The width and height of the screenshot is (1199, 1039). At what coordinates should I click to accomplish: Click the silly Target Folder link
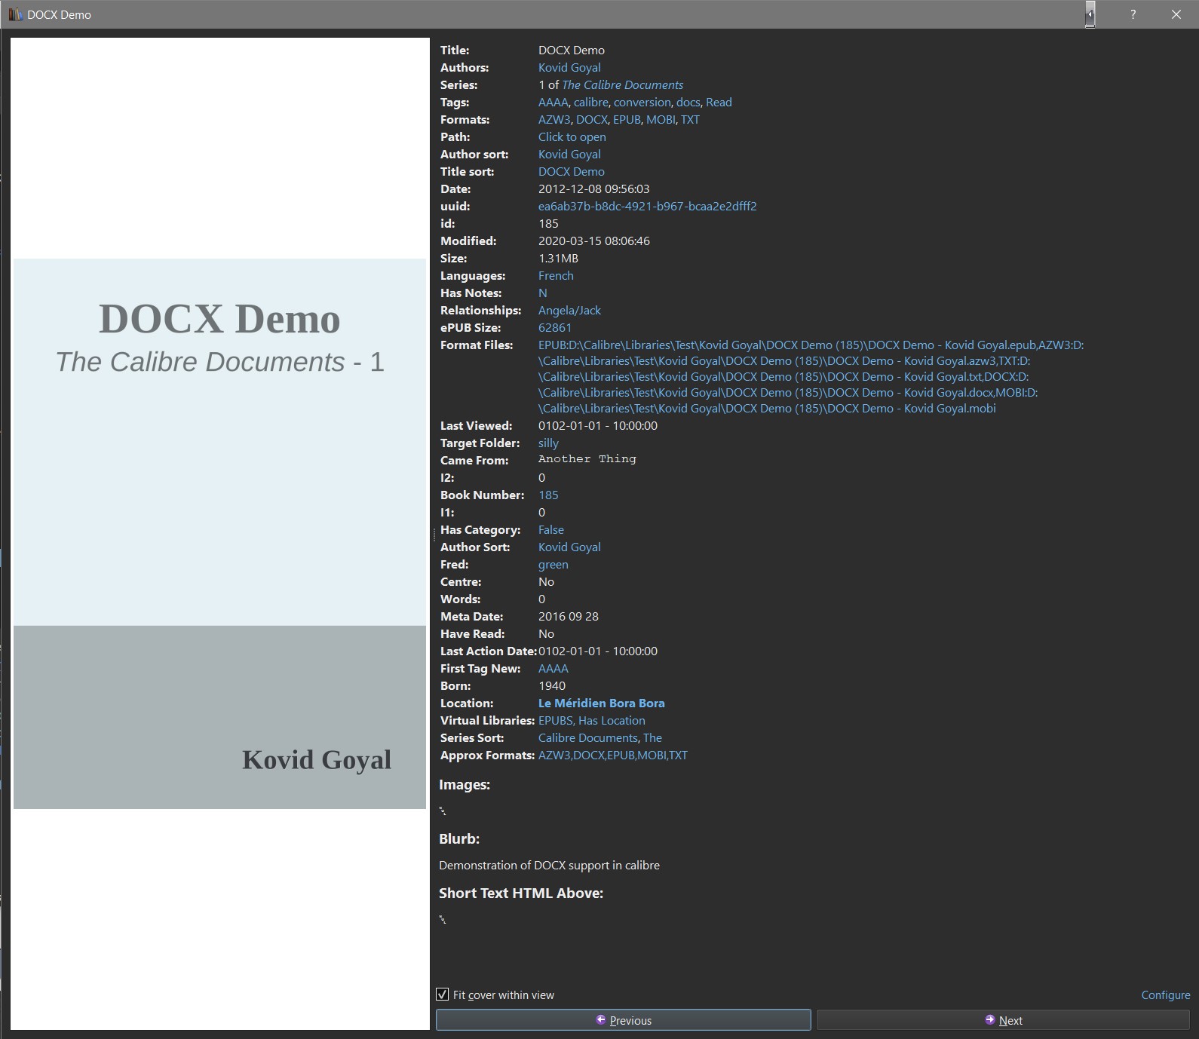(548, 443)
